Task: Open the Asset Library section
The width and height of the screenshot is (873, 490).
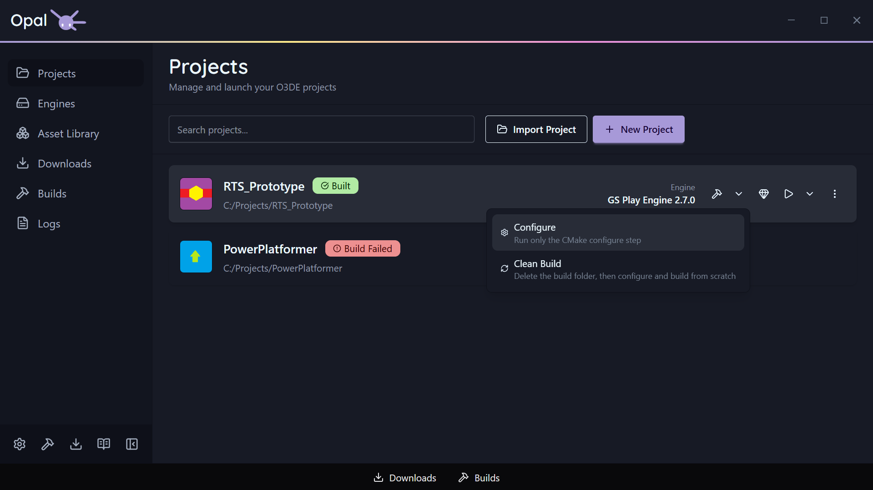Action: tap(76, 133)
